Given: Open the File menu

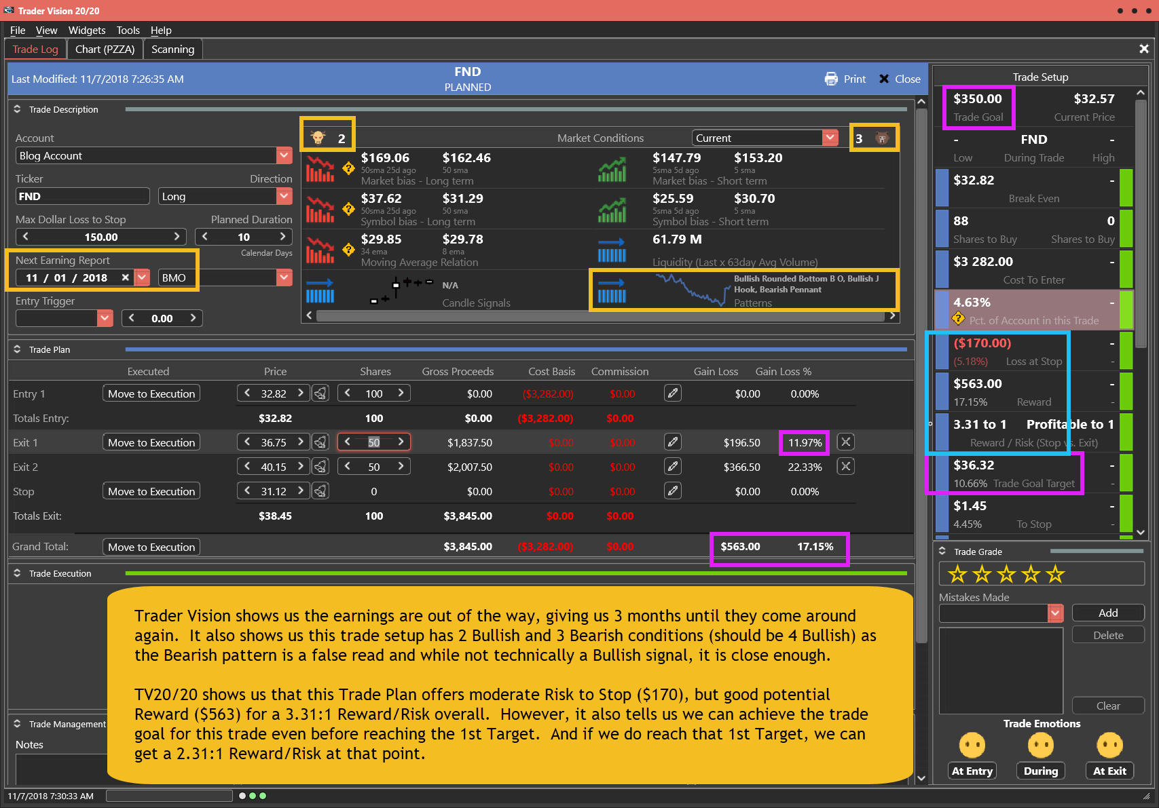Looking at the screenshot, I should tap(18, 30).
